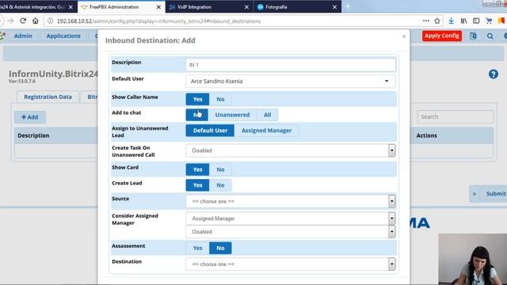This screenshot has width=507, height=285.
Task: Click the browser address bar URL
Action: click(158, 21)
